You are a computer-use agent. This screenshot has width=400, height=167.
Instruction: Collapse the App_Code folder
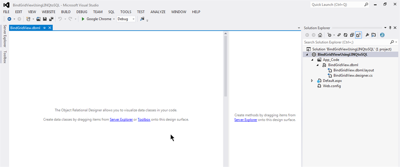[312, 60]
